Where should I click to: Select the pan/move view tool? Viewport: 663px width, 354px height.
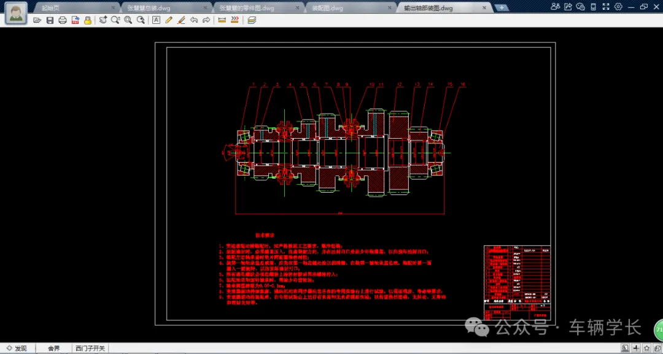click(103, 20)
